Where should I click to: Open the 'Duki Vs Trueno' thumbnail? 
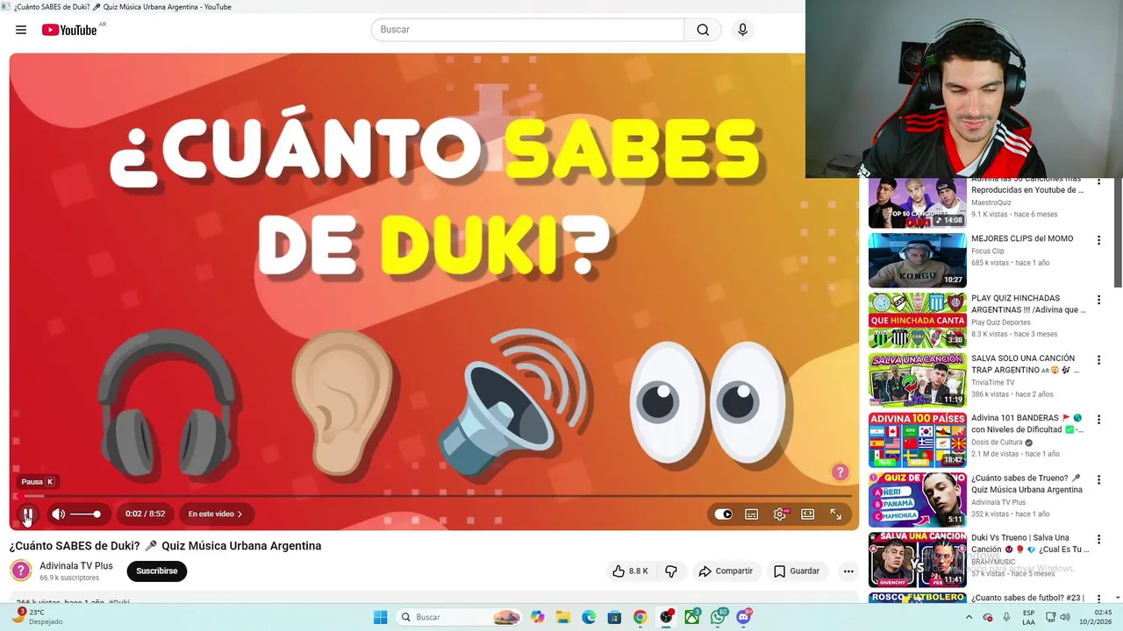(x=917, y=559)
